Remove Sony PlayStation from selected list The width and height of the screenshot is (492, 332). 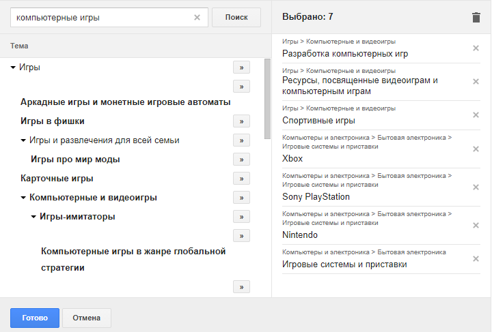tap(476, 187)
